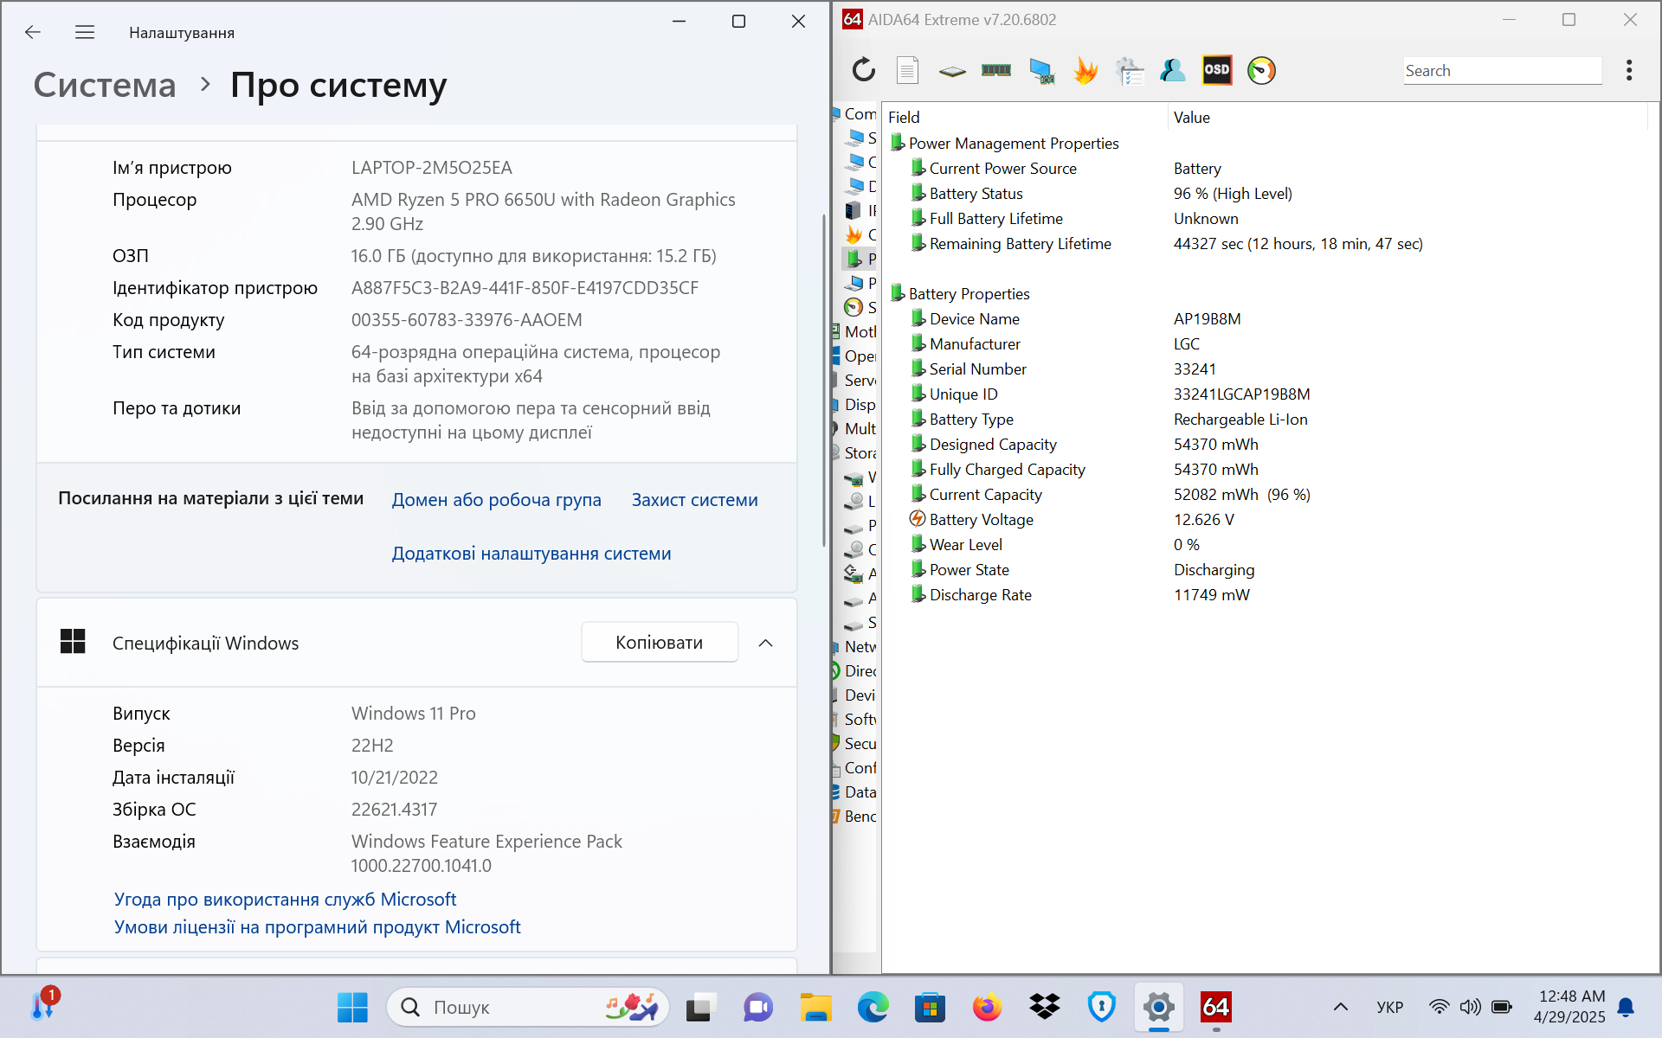1662x1038 pixels.
Task: Select the Security tree item in AIDA64
Action: click(x=855, y=743)
